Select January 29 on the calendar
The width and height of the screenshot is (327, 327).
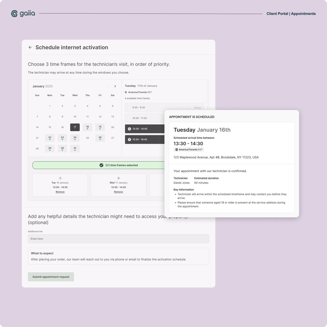tap(50, 148)
